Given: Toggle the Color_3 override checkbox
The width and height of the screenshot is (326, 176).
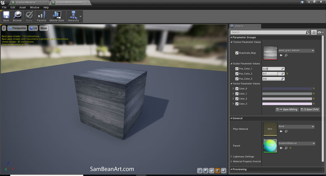Looking at the screenshot, I should (237, 104).
